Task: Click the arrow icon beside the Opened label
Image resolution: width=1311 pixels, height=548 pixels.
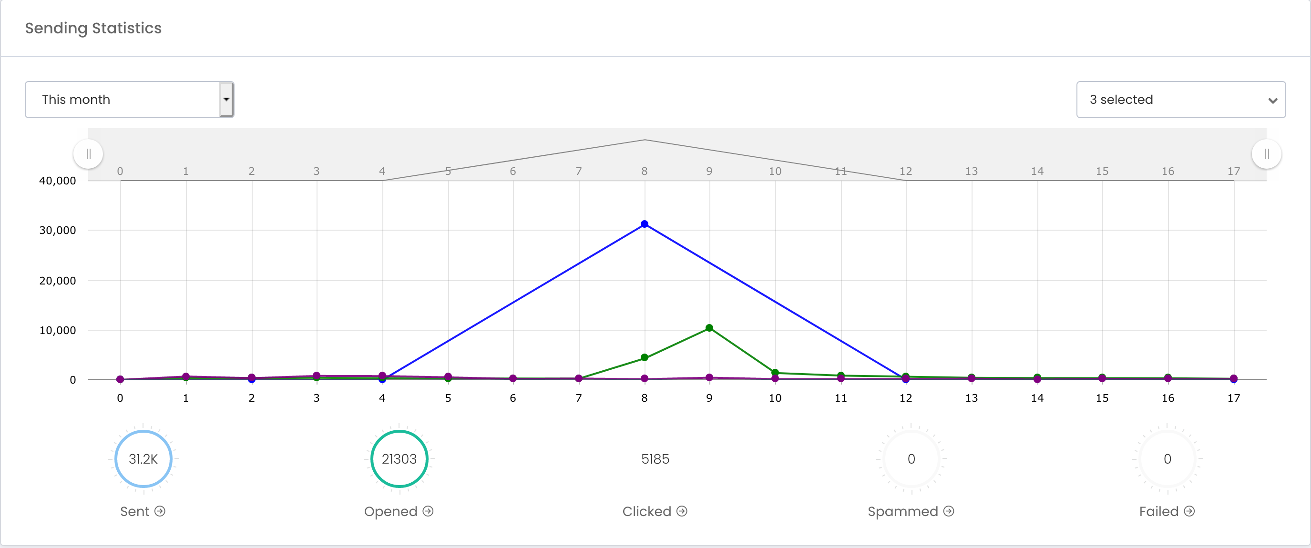Action: [429, 511]
